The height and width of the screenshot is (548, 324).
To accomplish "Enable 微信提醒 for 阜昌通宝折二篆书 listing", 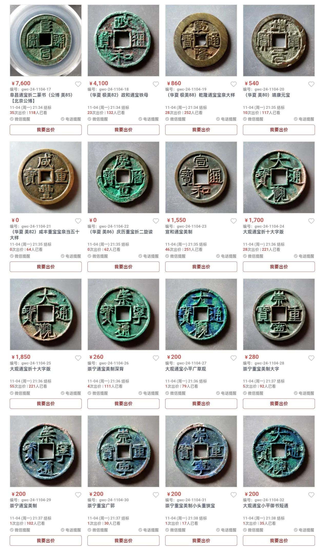I will coord(20,119).
